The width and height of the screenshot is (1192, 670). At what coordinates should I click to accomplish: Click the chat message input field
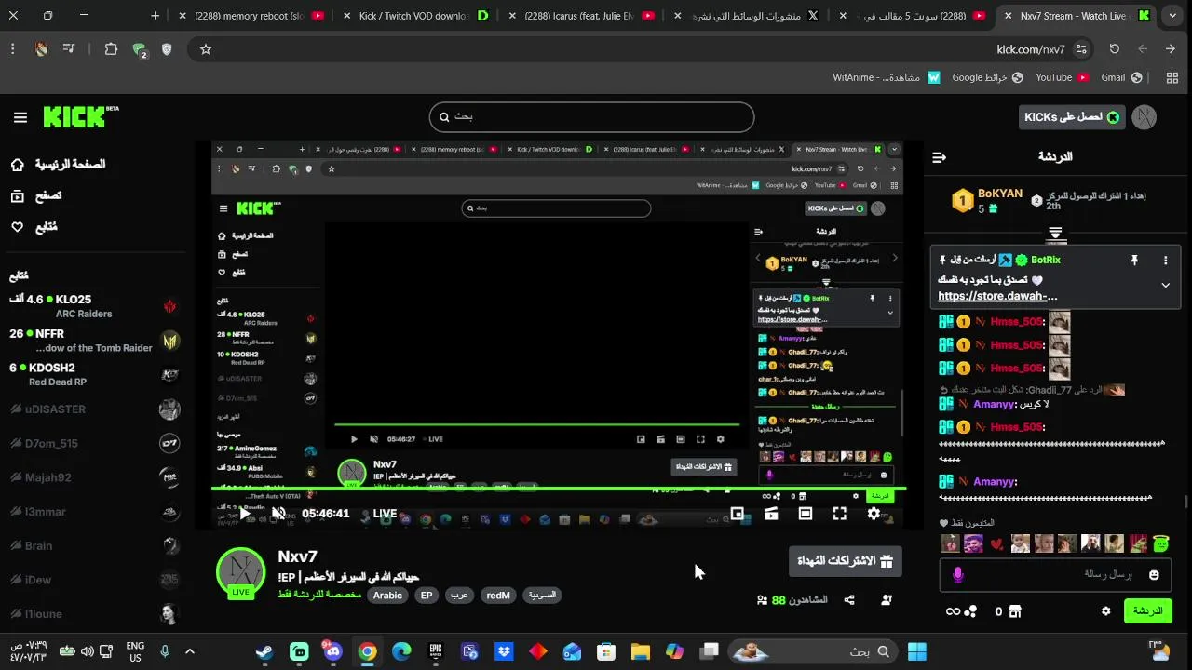1055,575
